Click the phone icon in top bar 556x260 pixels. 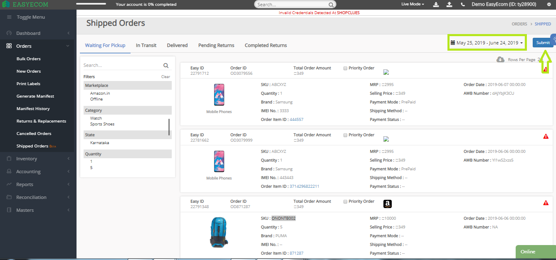coord(463,5)
